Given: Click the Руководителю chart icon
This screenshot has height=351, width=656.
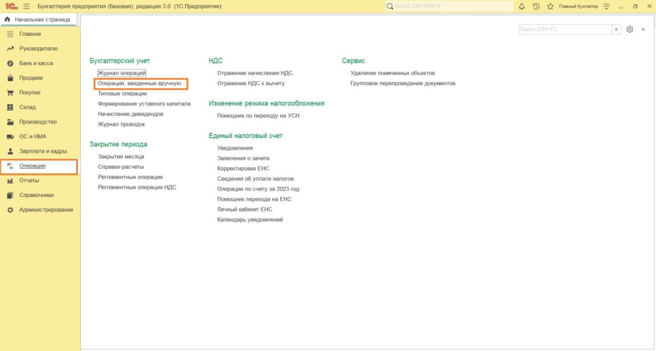Looking at the screenshot, I should pyautogui.click(x=10, y=49).
